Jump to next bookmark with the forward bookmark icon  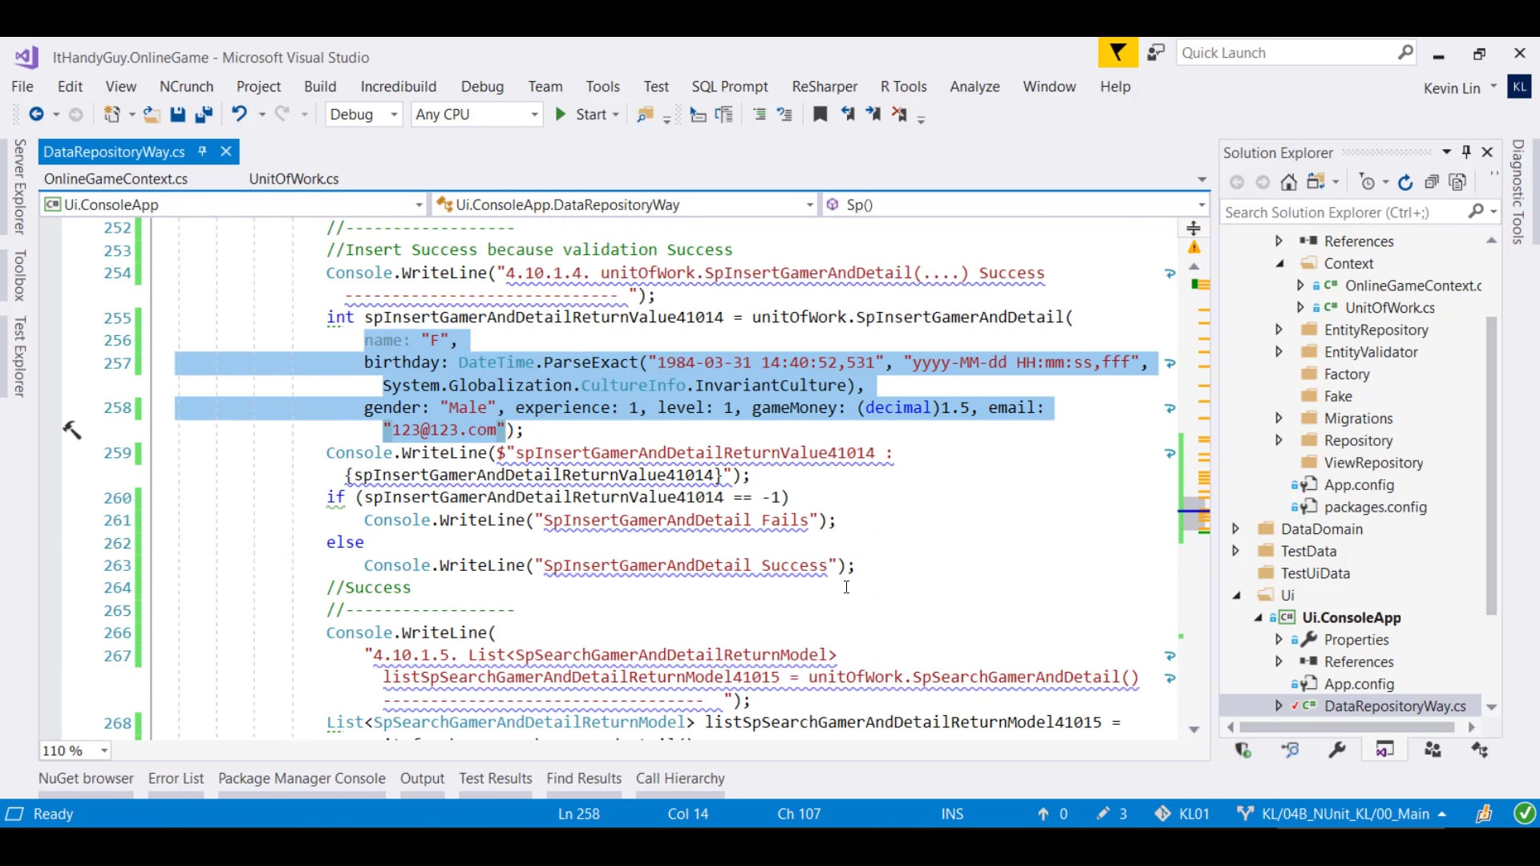point(873,114)
